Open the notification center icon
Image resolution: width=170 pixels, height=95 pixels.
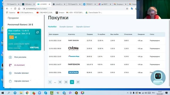pos(167,93)
